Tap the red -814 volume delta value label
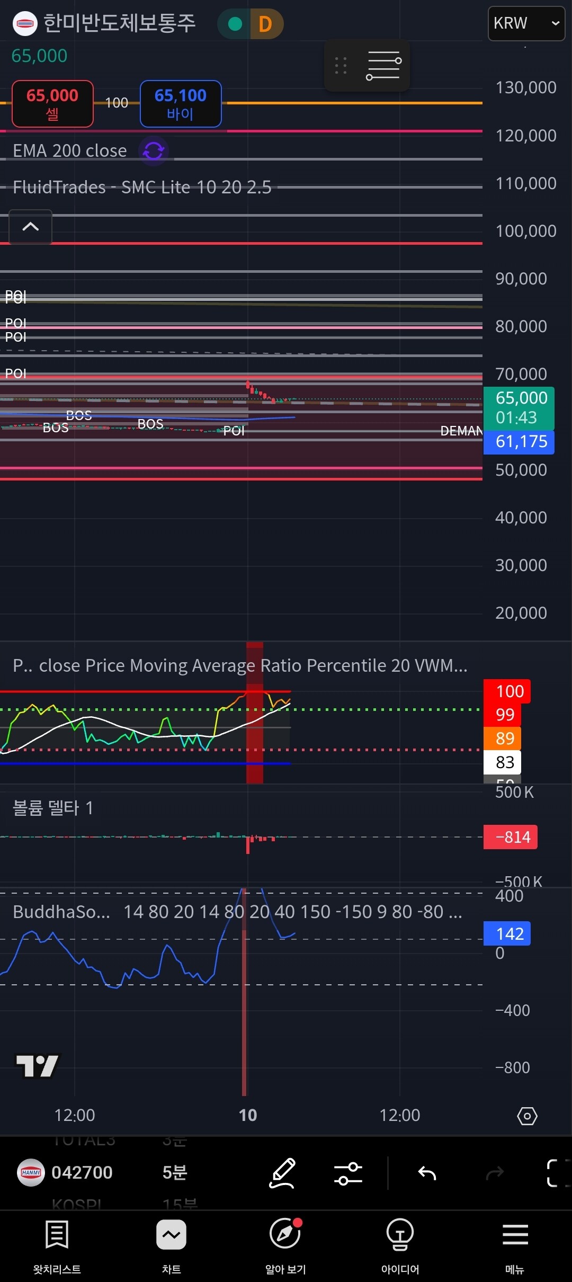572x1282 pixels. 511,837
